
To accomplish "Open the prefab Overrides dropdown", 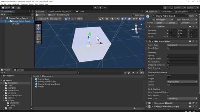I will tap(189, 23).
